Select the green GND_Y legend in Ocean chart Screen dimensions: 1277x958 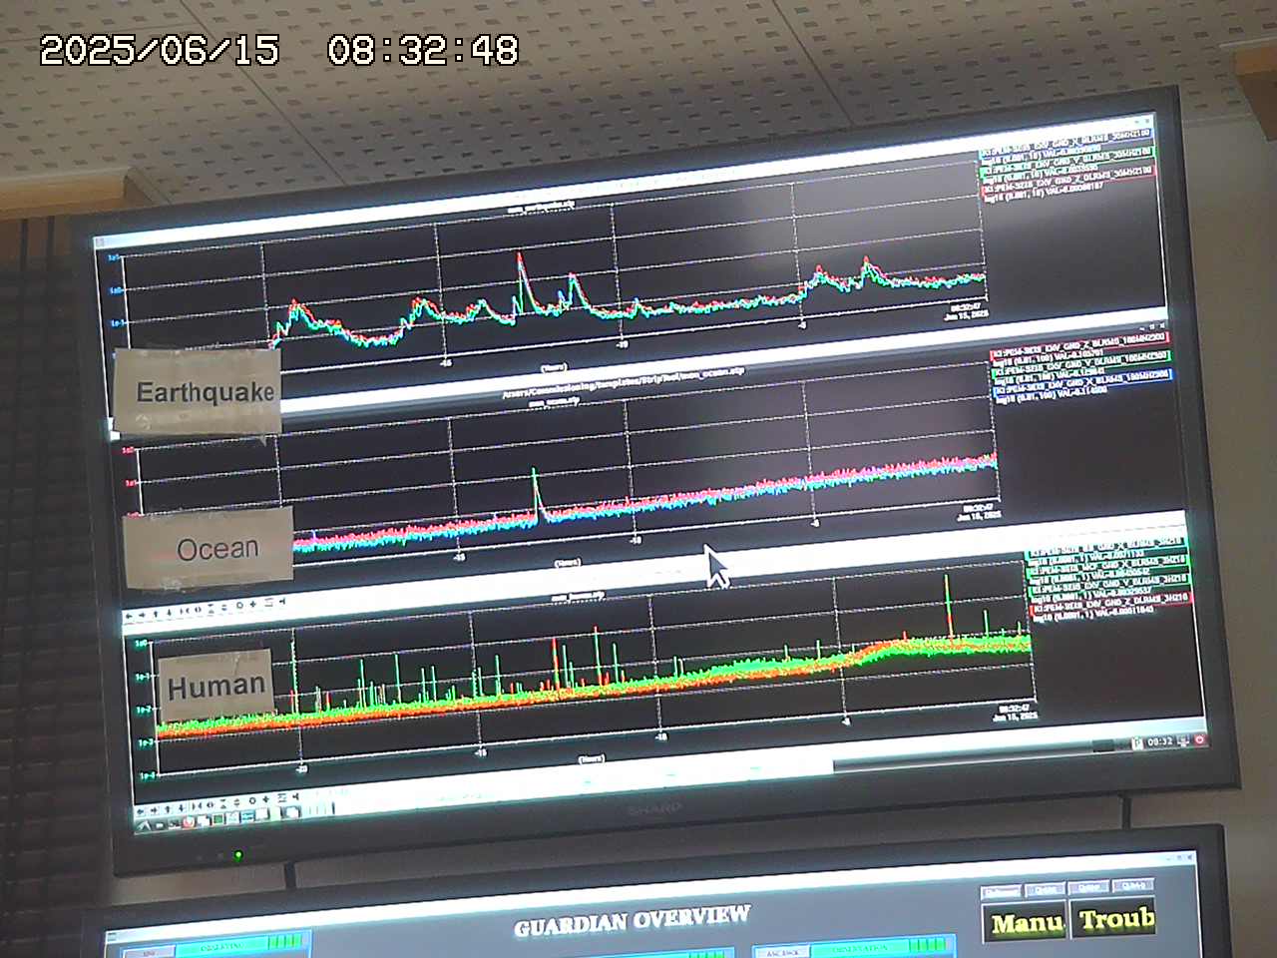[1080, 367]
